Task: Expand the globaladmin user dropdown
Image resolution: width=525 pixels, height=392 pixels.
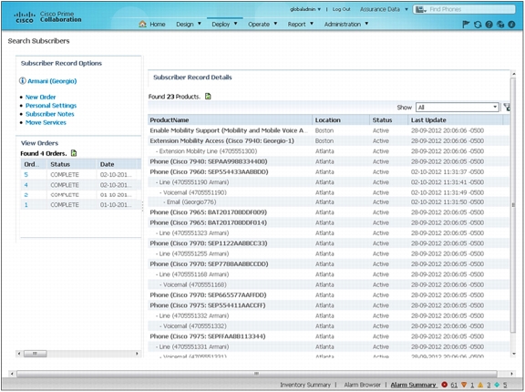Action: (x=305, y=9)
